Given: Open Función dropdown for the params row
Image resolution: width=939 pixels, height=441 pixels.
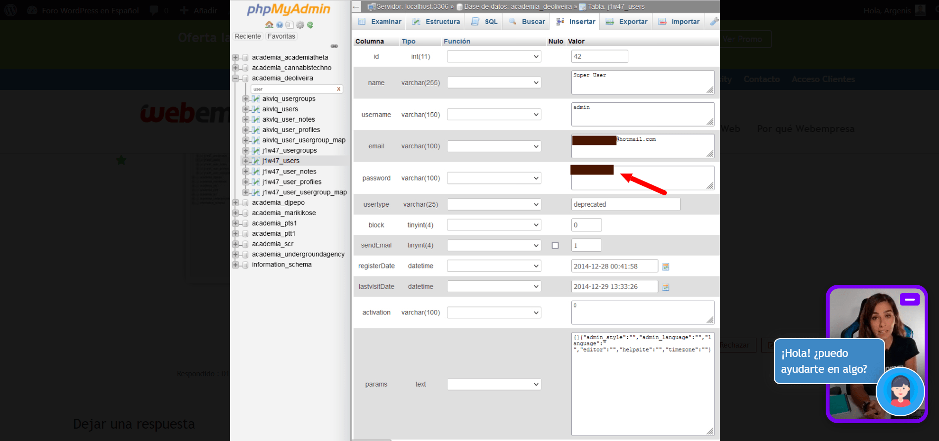Looking at the screenshot, I should pos(494,384).
